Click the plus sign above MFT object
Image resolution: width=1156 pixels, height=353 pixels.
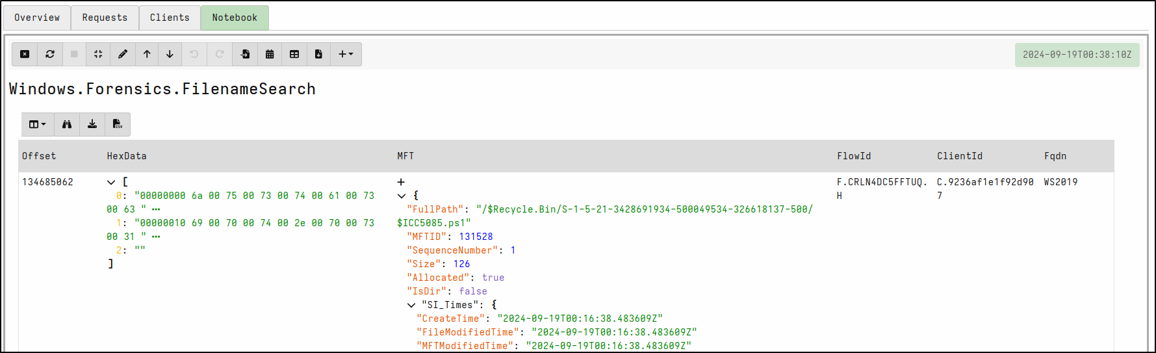tap(401, 182)
